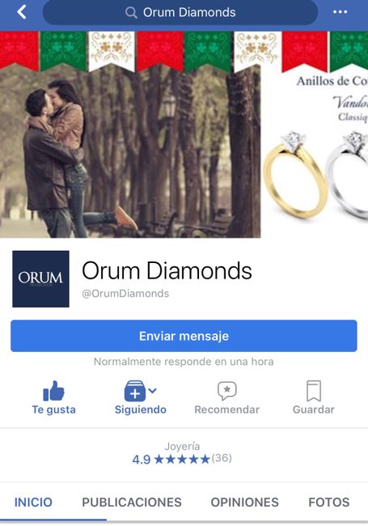Expand the Siguiendo dropdown chevron
Screen dimensions: 368x526
(152, 390)
